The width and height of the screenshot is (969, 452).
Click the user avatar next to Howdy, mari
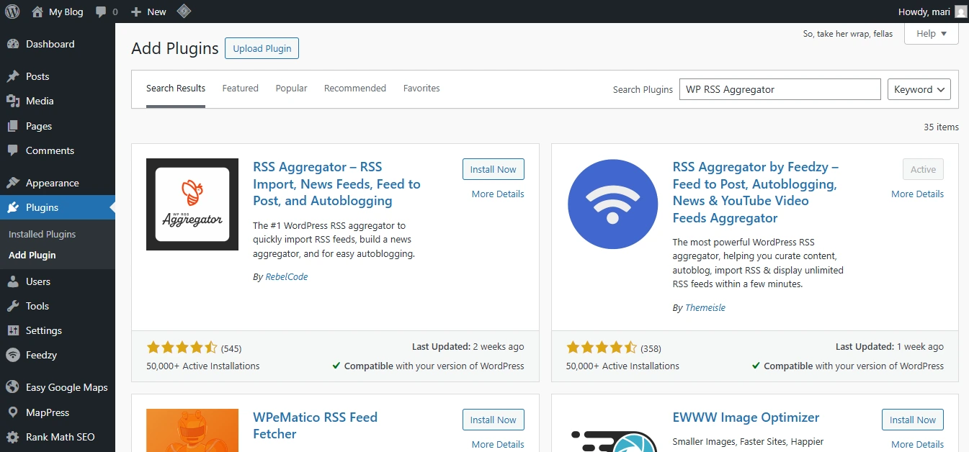tap(961, 12)
